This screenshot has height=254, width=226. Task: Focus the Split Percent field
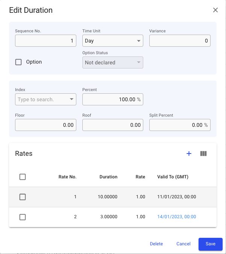tap(177, 125)
